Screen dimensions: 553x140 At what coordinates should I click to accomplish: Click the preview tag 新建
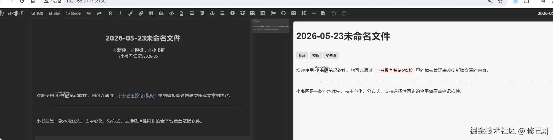click(x=302, y=55)
